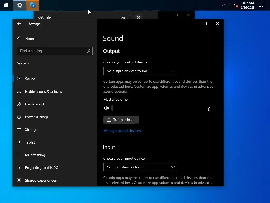Click the speaker icon beside Sound
270x203 pixels.
[19, 79]
